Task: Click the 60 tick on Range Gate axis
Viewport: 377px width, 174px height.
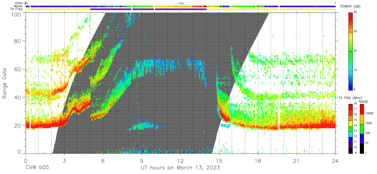Action: [18, 69]
